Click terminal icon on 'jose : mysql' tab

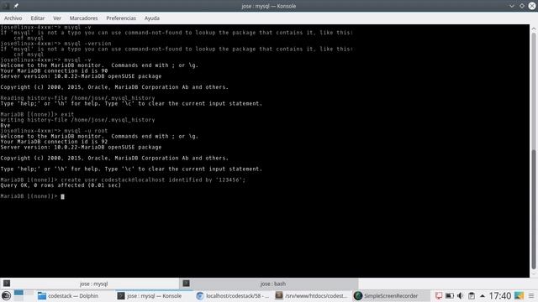tap(7, 284)
